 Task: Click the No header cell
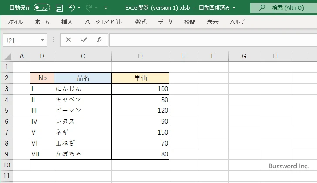pyautogui.click(x=42, y=78)
